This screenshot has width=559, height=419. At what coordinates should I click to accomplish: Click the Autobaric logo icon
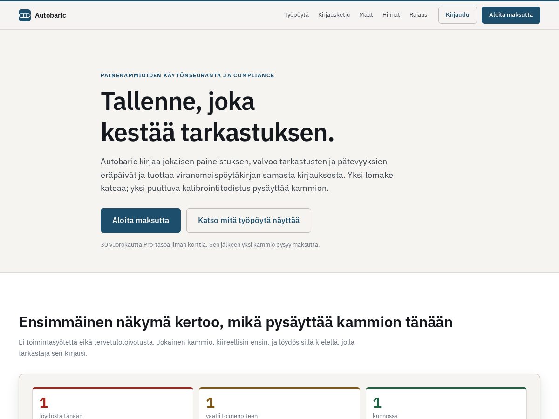tap(25, 15)
